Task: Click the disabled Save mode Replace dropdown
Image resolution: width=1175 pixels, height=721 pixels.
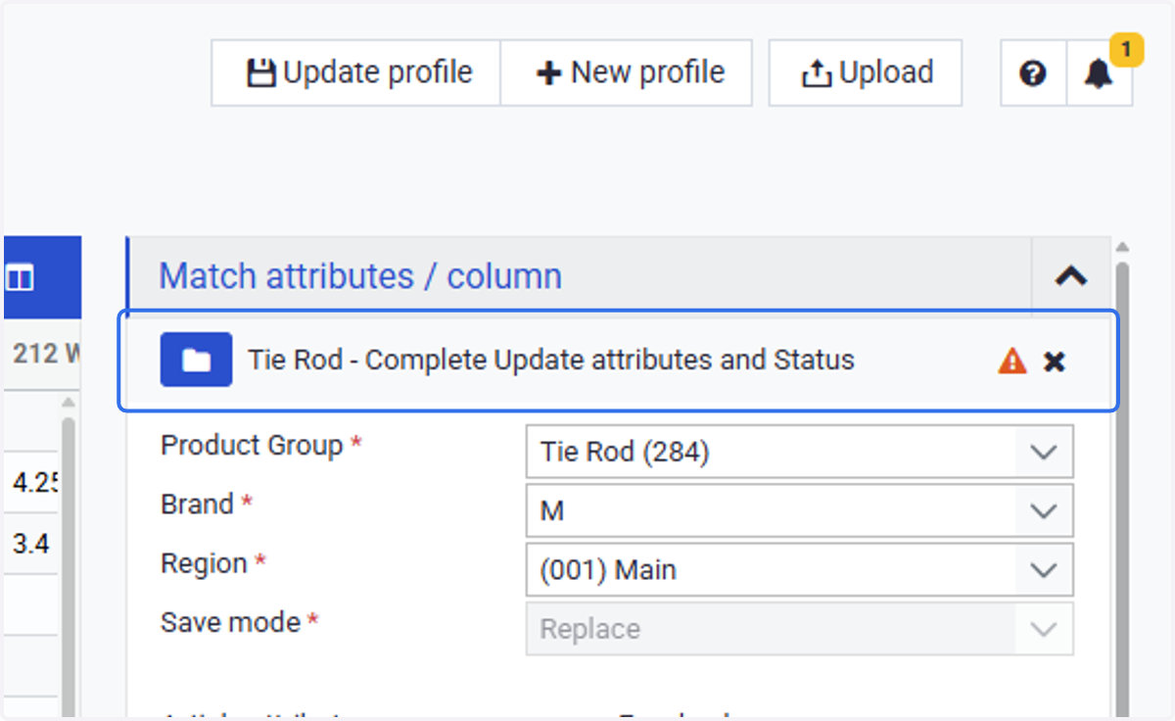Action: [x=799, y=628]
